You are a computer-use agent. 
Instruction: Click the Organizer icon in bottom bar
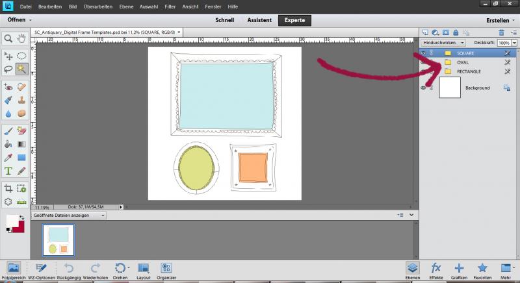(166, 269)
